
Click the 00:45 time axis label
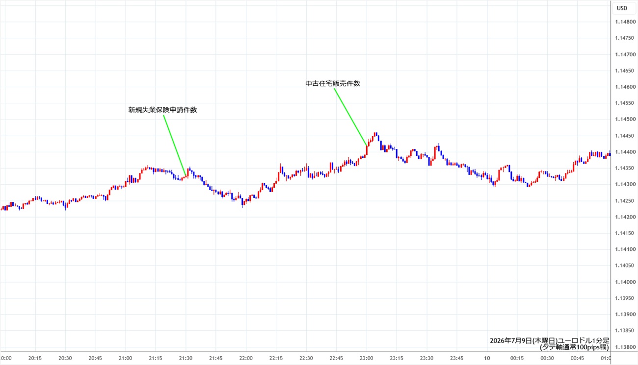coord(578,358)
